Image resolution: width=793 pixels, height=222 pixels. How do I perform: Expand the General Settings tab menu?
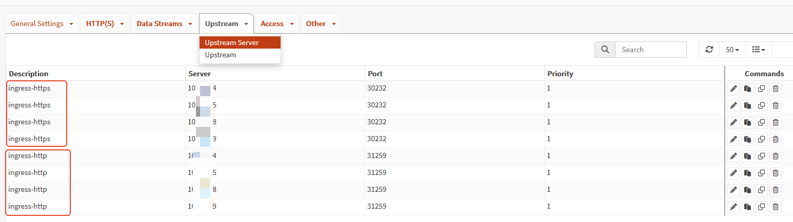click(42, 24)
